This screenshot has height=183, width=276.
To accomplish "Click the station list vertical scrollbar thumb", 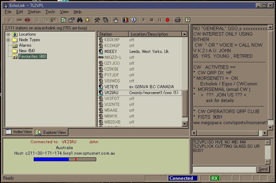I will pyautogui.click(x=184, y=104).
